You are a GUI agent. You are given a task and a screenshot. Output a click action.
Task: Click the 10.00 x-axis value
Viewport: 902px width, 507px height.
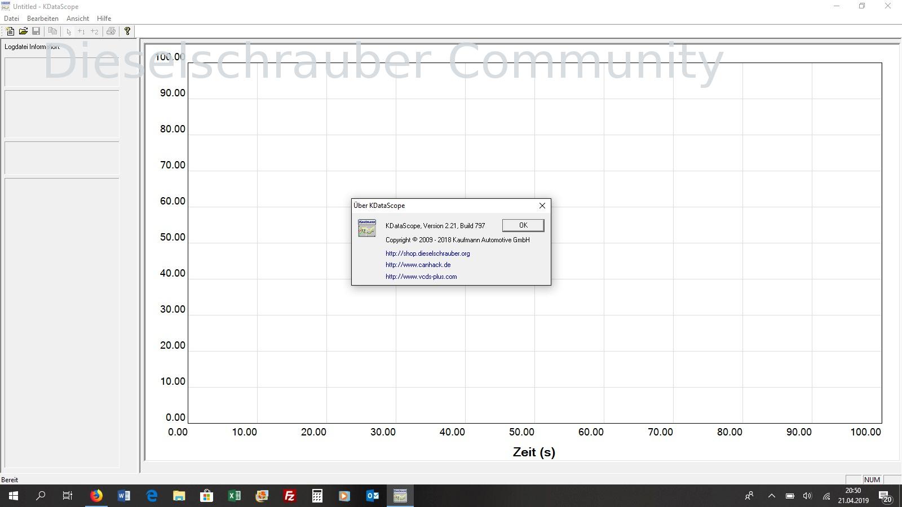click(x=244, y=432)
